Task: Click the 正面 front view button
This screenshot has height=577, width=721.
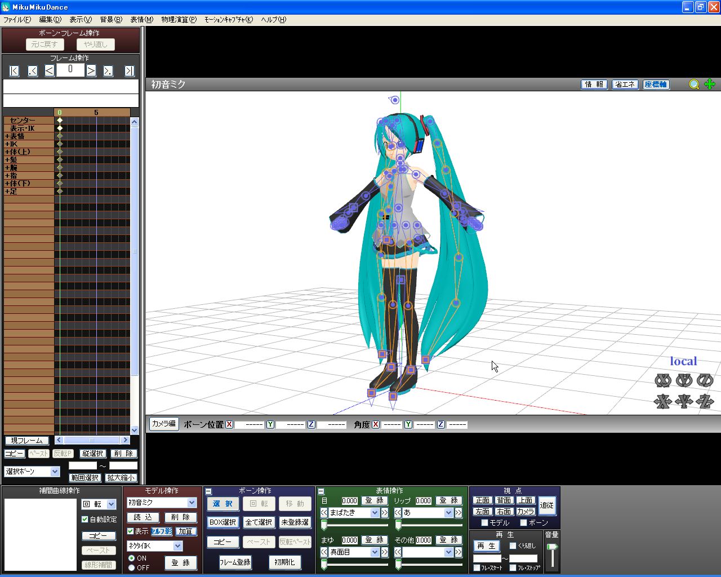Action: point(483,500)
